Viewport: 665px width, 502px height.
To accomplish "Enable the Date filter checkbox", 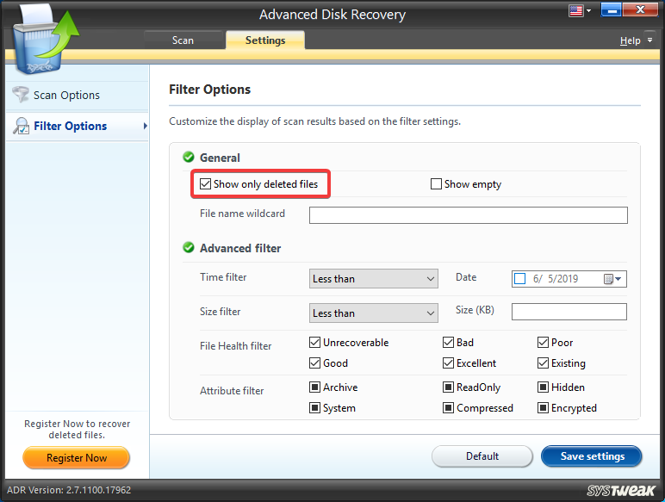I will (x=520, y=279).
